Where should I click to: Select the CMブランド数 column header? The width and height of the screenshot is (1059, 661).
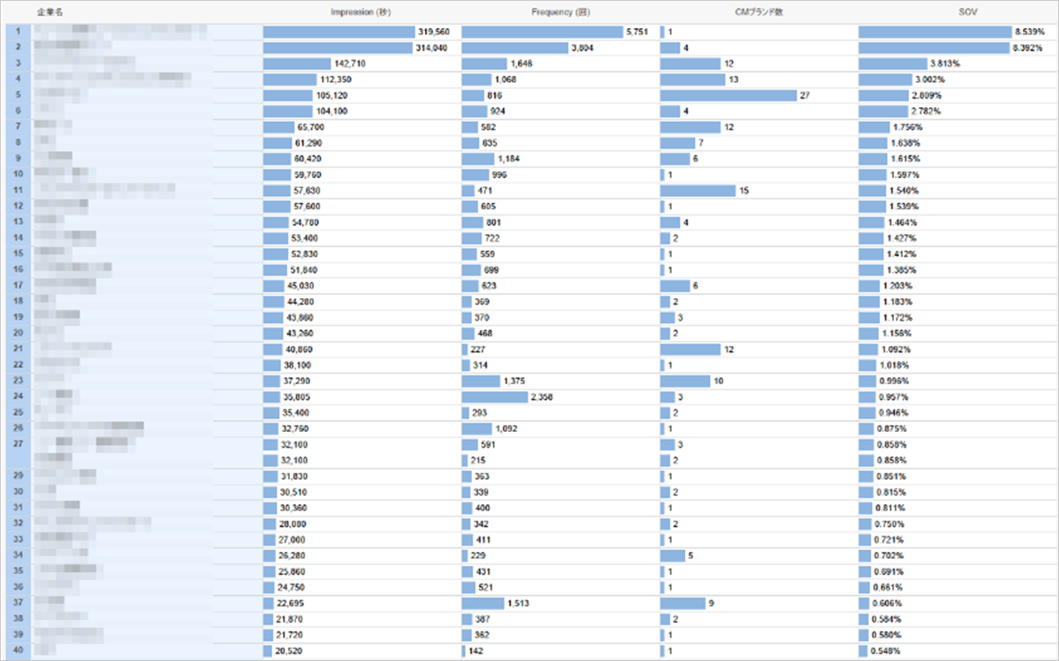[759, 12]
